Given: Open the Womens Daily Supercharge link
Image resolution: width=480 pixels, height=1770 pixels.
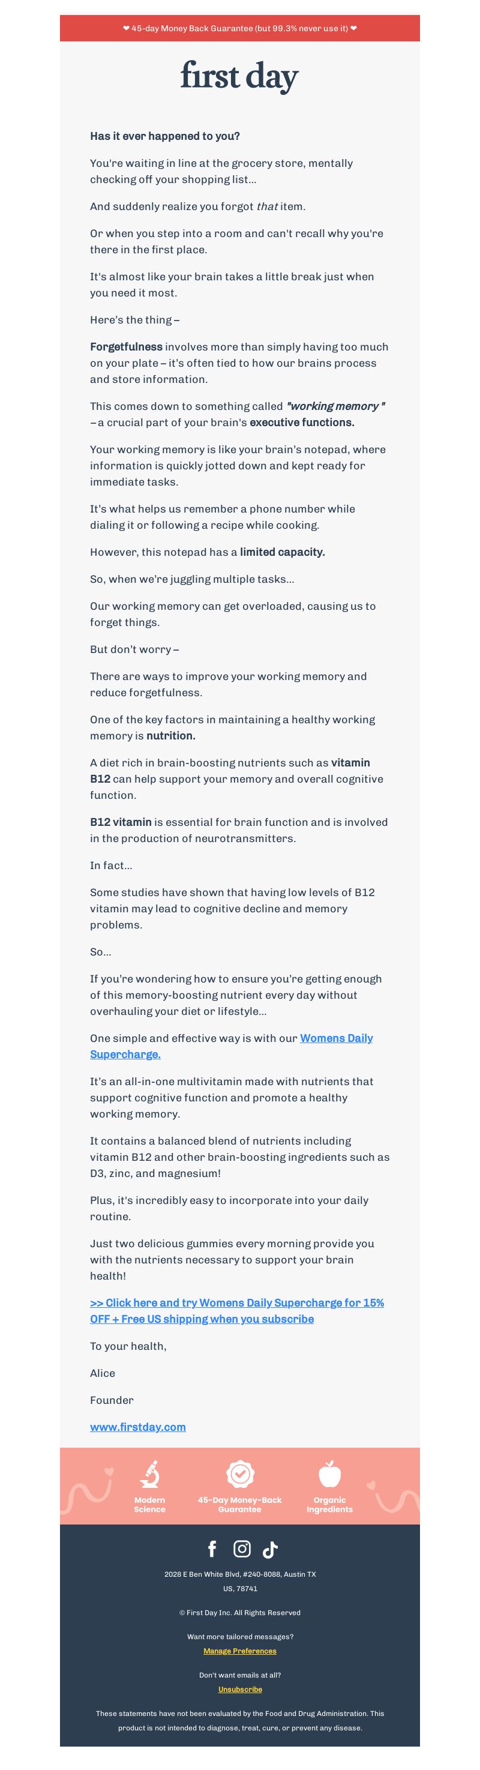Looking at the screenshot, I should pyautogui.click(x=232, y=1046).
